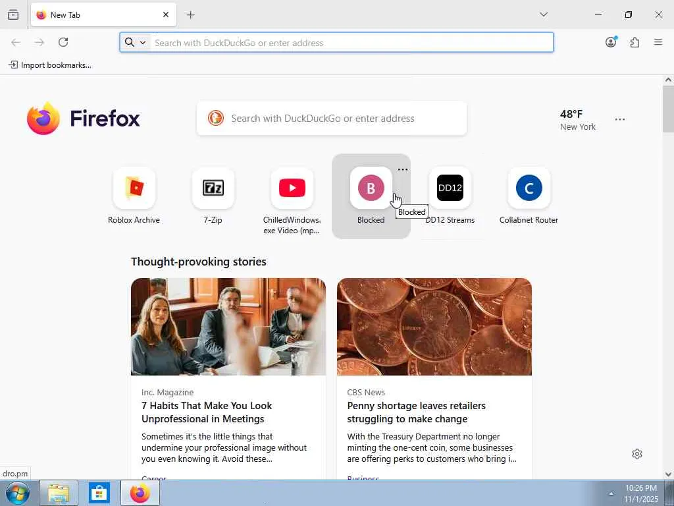Screen dimensions: 674x506
Task: Open the hamburger application menu
Action: (x=658, y=42)
